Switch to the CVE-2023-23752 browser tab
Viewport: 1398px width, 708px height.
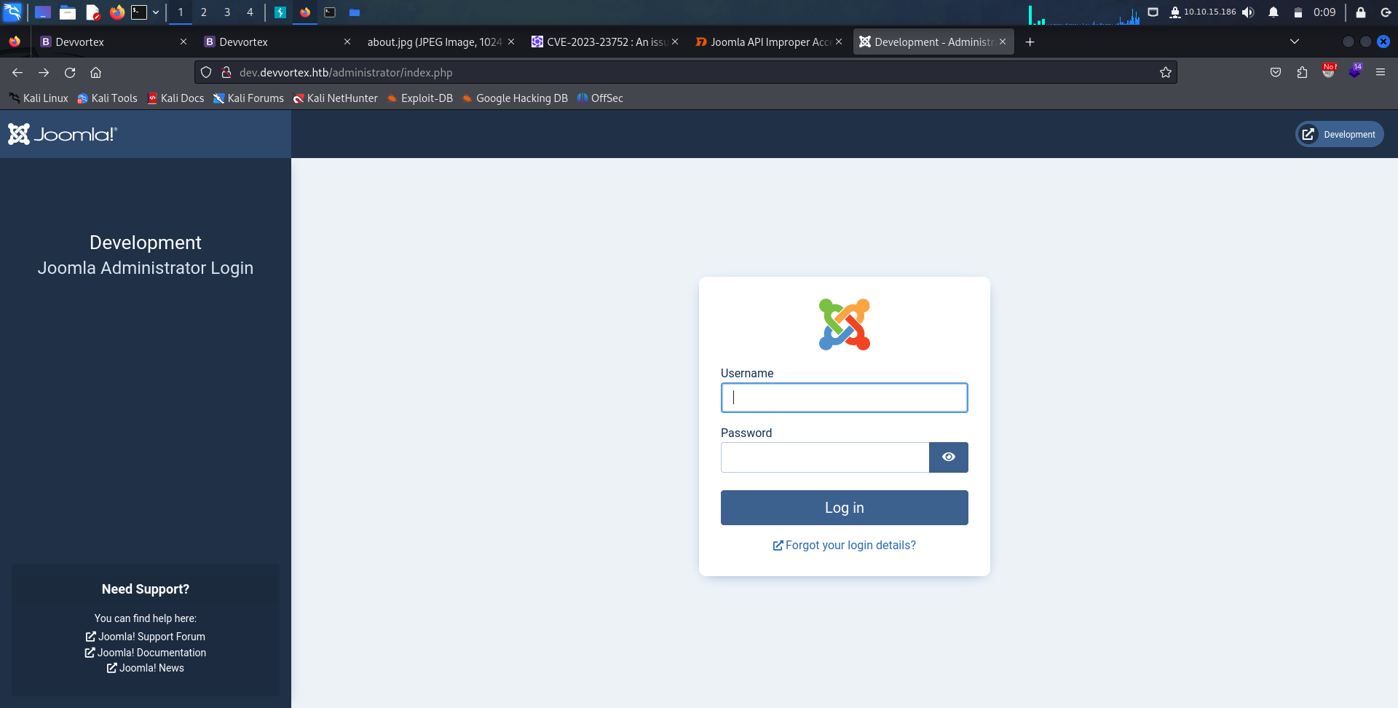pyautogui.click(x=604, y=42)
